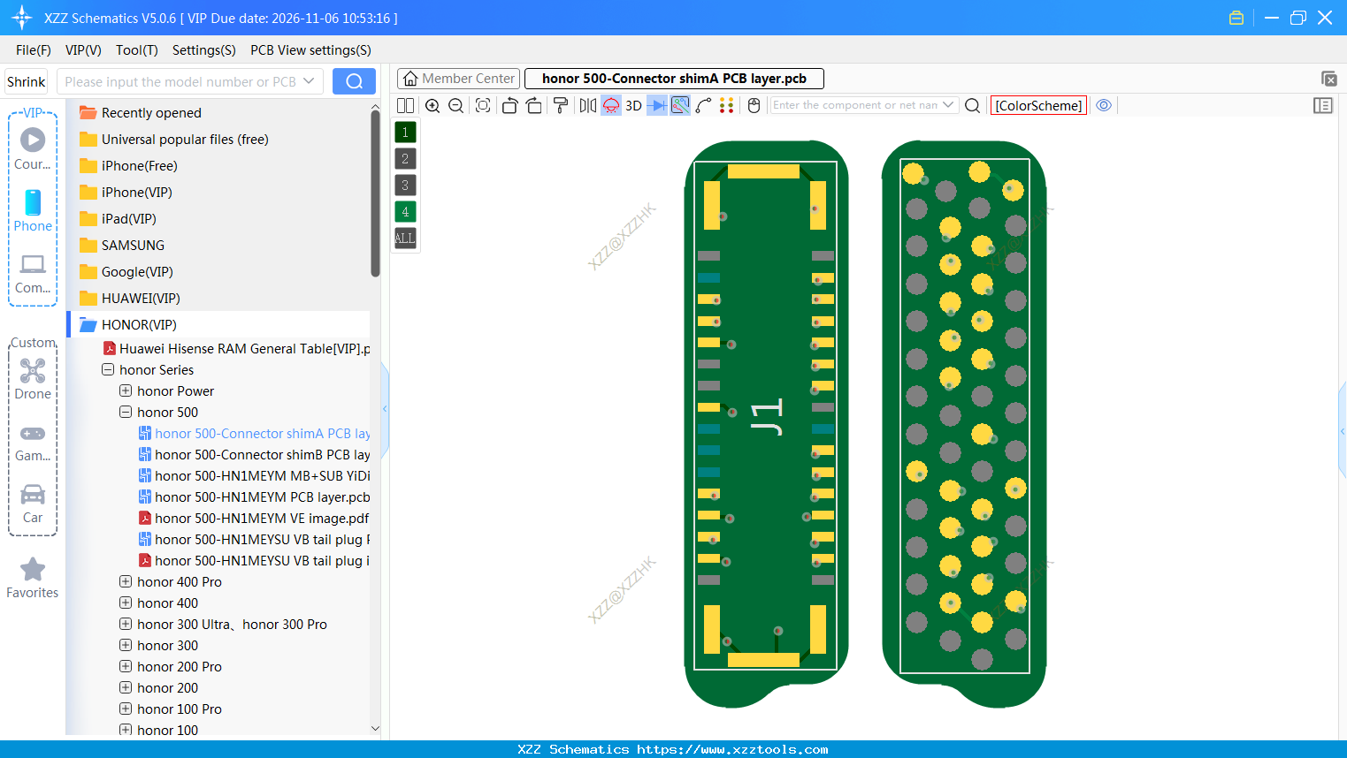Select the Zoom In tool
1347x758 pixels.
(x=432, y=105)
